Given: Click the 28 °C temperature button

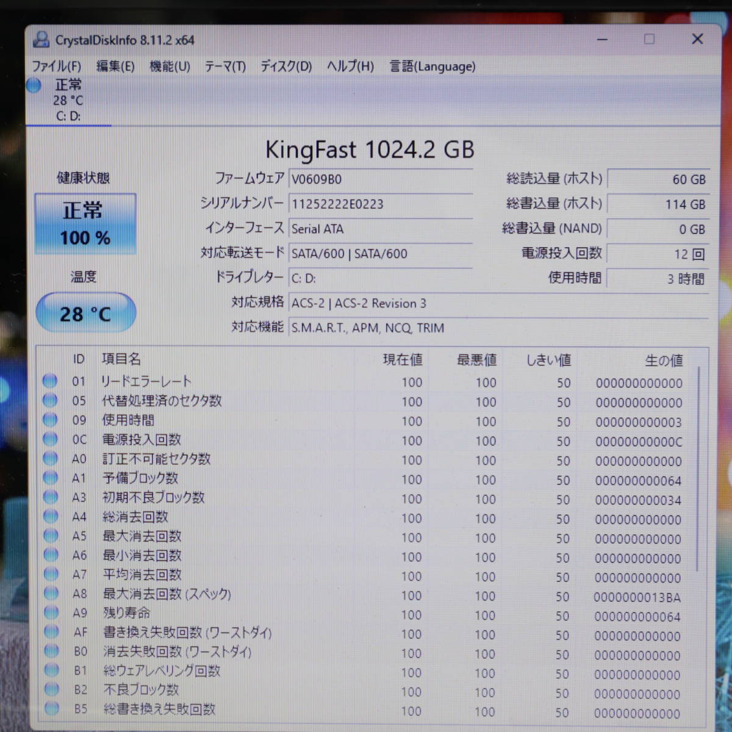Looking at the screenshot, I should tap(85, 313).
